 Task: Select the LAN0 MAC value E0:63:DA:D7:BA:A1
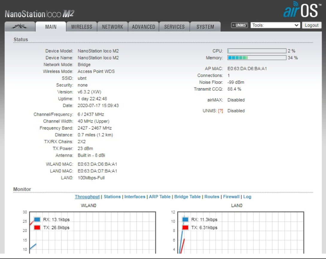tap(97, 171)
